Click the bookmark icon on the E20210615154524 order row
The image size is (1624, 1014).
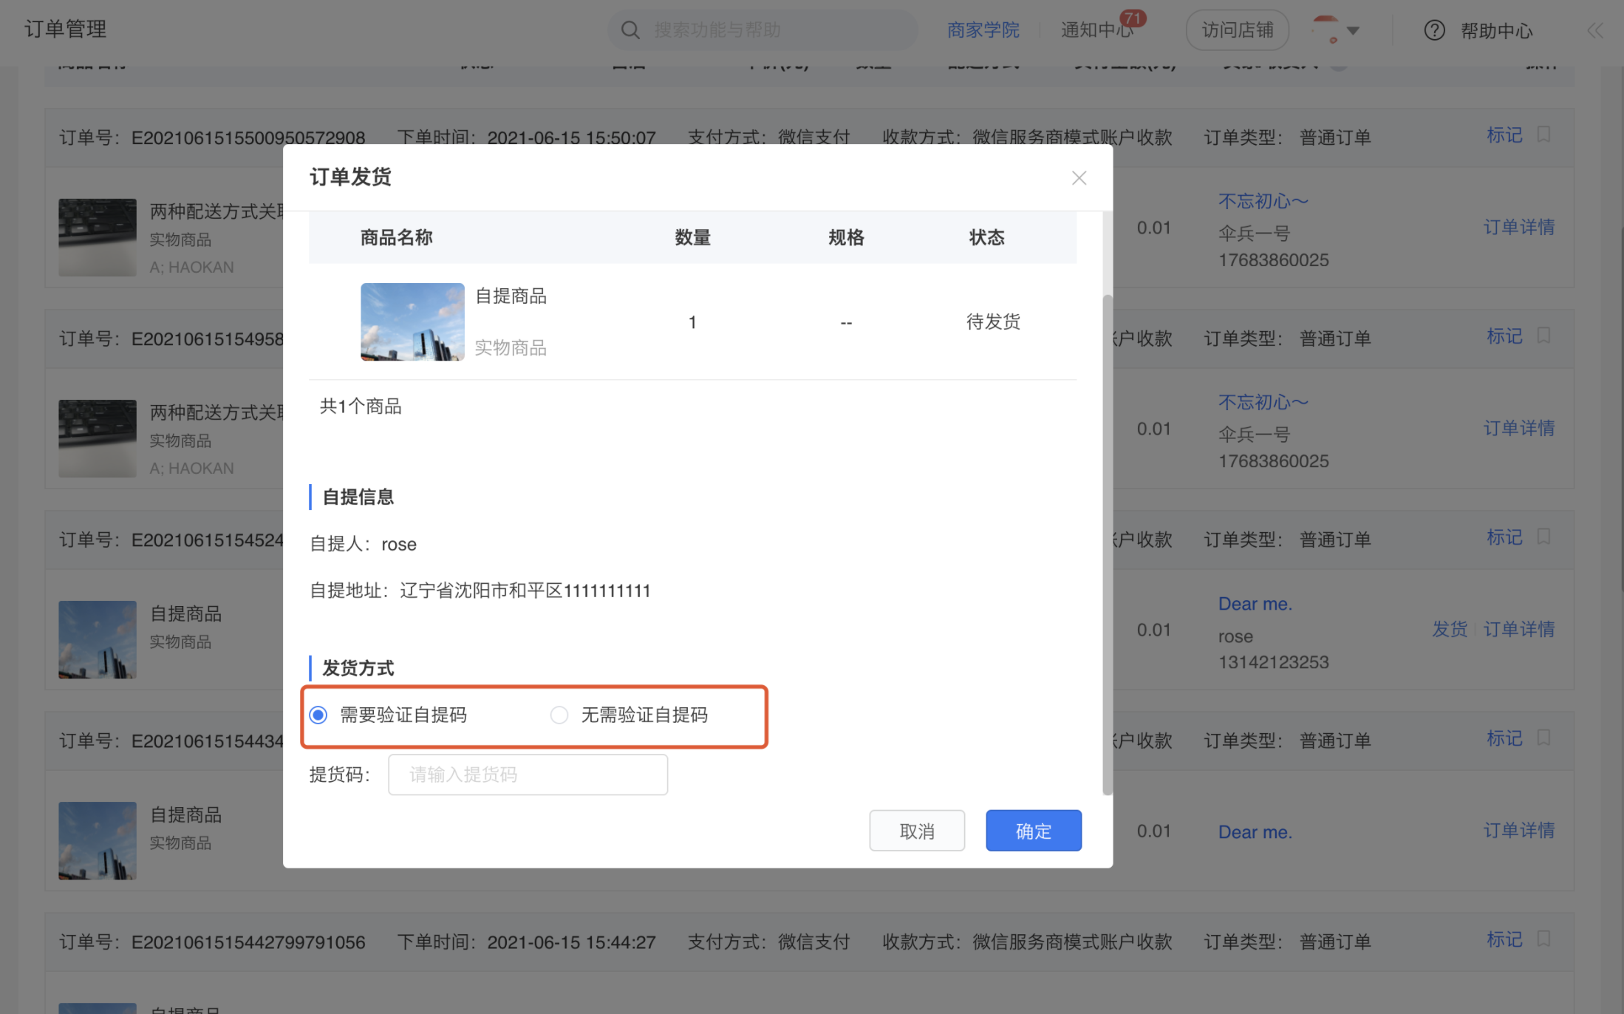1543,537
